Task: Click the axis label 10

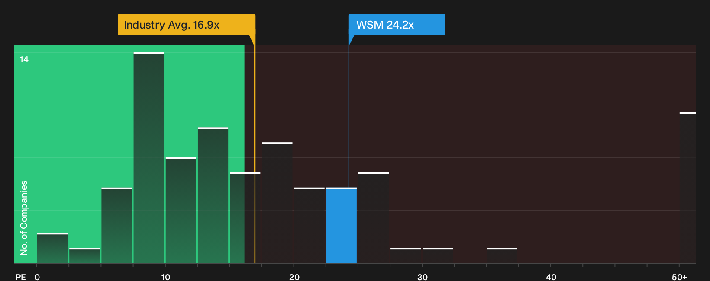Action: pos(165,277)
